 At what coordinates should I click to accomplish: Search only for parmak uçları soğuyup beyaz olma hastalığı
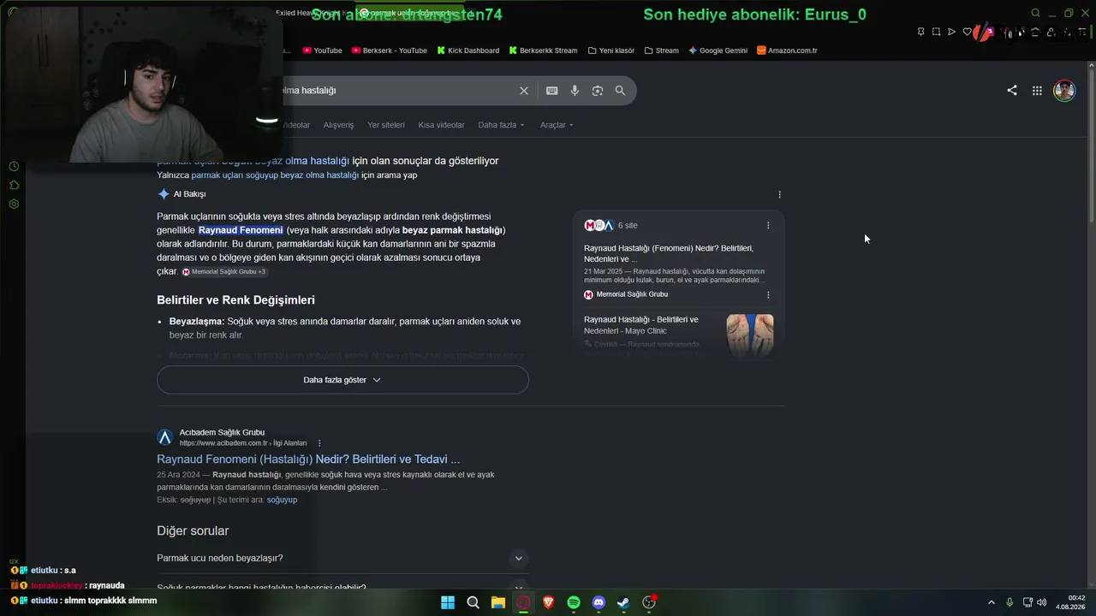click(x=275, y=175)
